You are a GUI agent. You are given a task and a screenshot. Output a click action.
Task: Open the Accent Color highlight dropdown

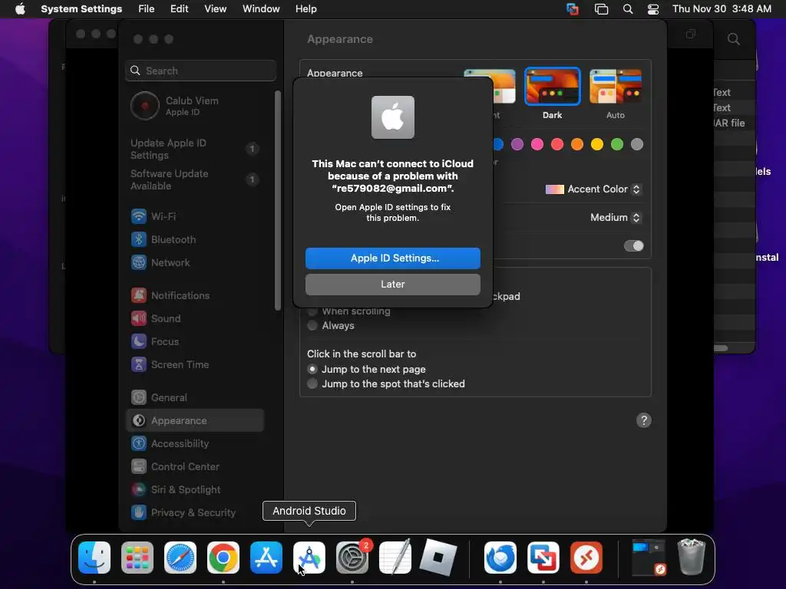(x=593, y=189)
